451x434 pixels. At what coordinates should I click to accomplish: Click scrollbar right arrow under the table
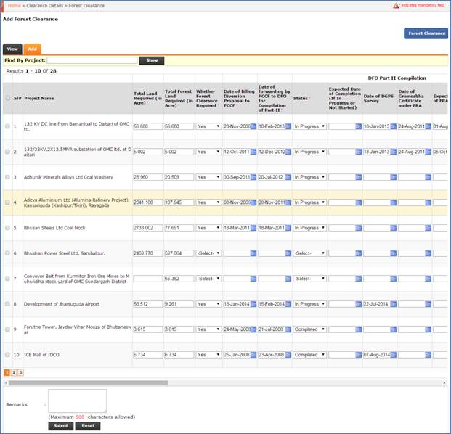click(444, 383)
